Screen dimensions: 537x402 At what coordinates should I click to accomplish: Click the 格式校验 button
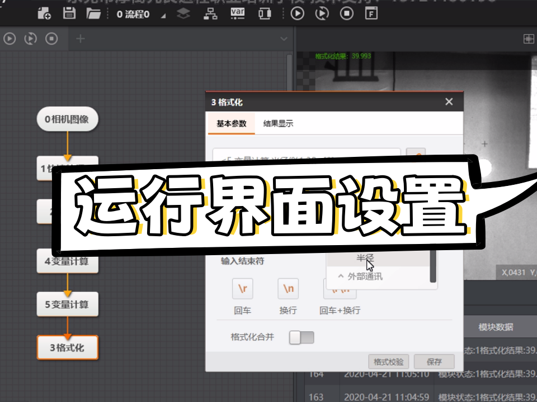pos(389,361)
